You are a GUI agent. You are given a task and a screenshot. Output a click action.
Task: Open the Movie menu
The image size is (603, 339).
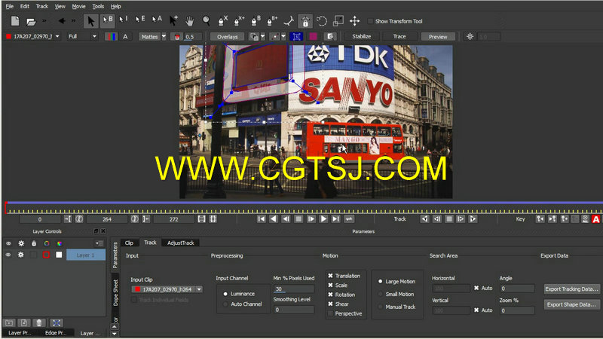tap(79, 6)
